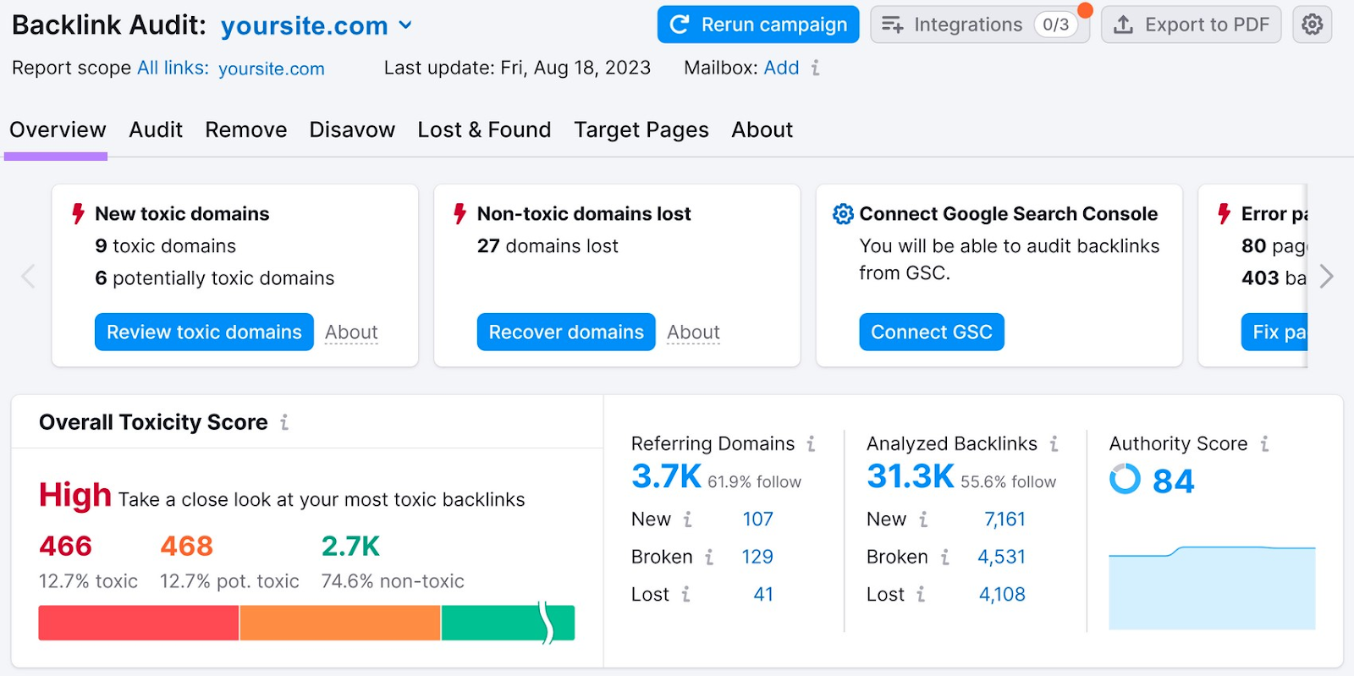Viewport: 1354px width, 676px height.
Task: Go to the next card with right arrow
Action: point(1326,276)
